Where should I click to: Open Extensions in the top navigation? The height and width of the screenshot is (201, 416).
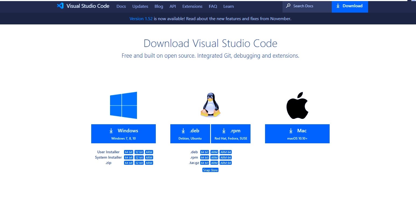point(192,6)
